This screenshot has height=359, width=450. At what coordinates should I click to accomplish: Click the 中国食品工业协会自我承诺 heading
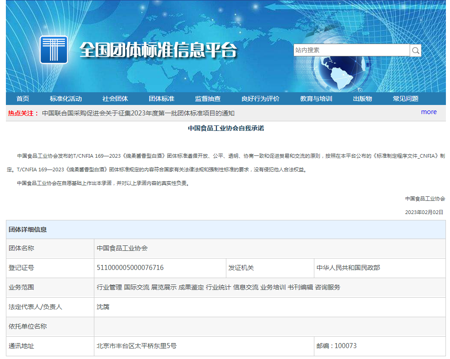click(226, 128)
